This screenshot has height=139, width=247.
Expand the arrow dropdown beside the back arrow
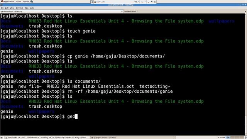[x=145, y=2]
